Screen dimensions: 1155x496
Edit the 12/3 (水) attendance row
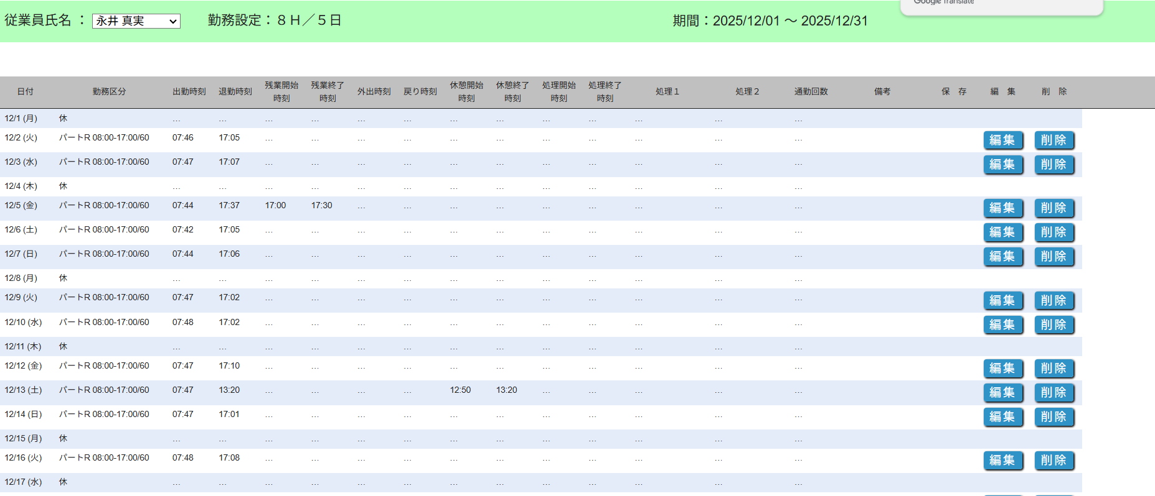1002,165
